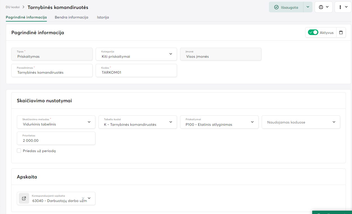Go to DU kodai breadcrumb
352x214 pixels.
pos(13,7)
